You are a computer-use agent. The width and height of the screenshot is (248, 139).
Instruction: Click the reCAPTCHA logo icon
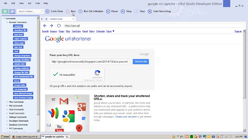pos(97,73)
